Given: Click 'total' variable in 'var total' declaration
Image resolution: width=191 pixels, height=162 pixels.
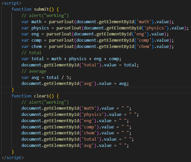Looking at the screenshot, I should click(x=38, y=59).
